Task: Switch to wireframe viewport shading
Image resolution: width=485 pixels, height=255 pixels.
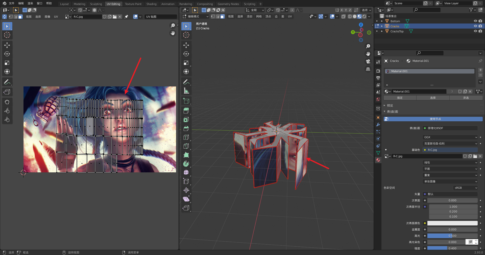Action: pos(350,16)
